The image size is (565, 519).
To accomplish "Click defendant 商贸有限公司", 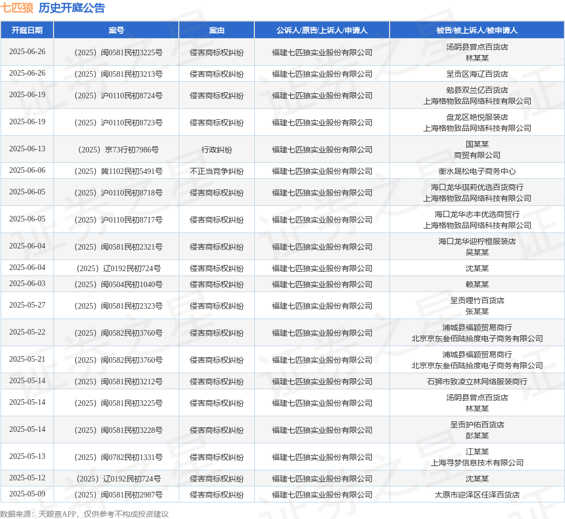I will [477, 155].
